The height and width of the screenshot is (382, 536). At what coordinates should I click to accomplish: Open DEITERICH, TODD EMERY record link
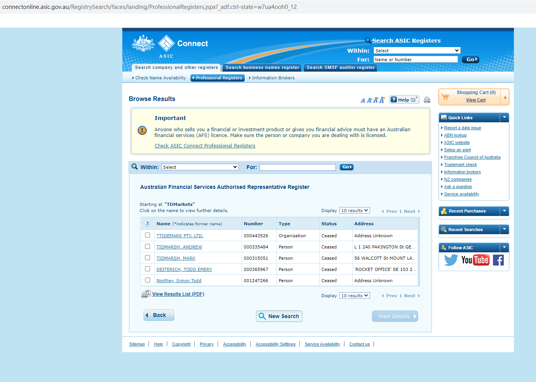[184, 269]
